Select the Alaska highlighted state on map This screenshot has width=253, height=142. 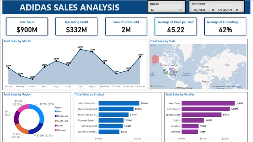(155, 60)
